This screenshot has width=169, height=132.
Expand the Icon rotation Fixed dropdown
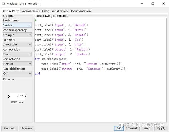tap(17, 54)
